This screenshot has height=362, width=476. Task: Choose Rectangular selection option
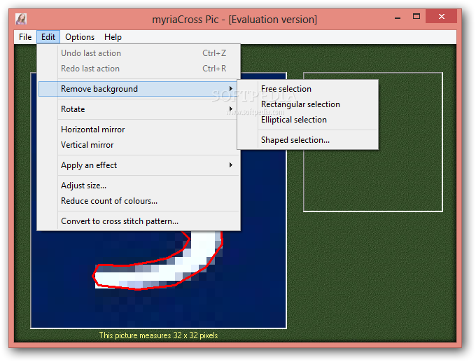coord(307,104)
